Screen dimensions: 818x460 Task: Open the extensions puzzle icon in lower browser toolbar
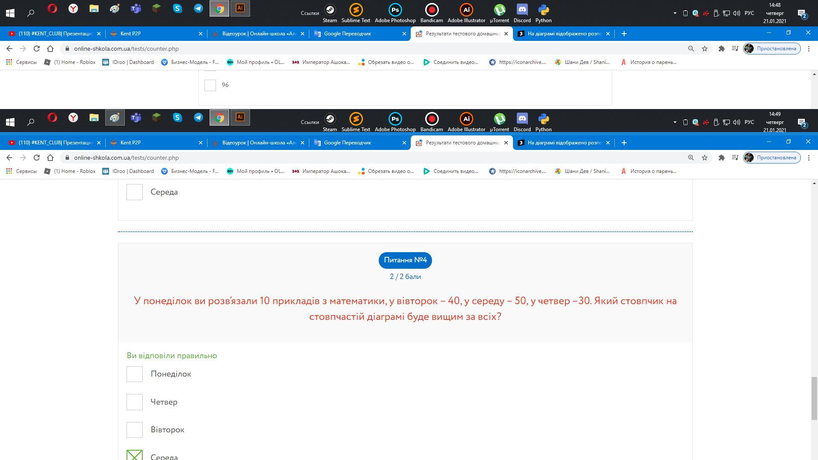click(721, 158)
